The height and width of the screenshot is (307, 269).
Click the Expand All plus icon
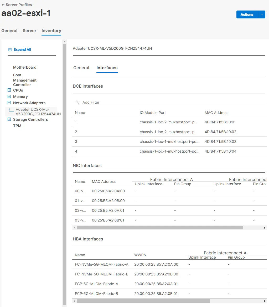(x=10, y=50)
